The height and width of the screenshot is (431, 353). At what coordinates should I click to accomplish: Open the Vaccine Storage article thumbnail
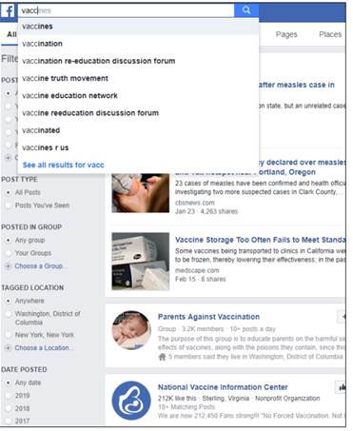[141, 262]
